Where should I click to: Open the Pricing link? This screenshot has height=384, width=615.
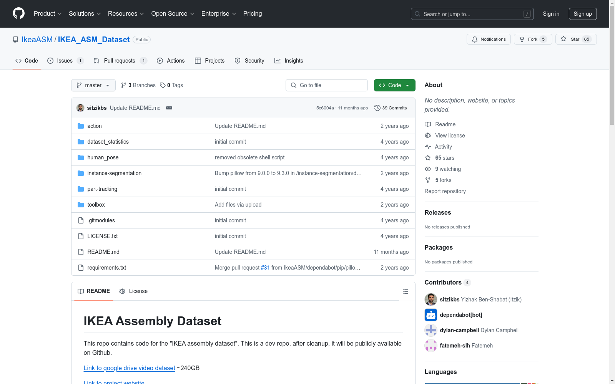[x=253, y=14]
